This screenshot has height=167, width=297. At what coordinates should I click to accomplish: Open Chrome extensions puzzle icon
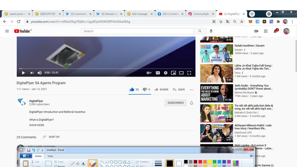(278, 22)
